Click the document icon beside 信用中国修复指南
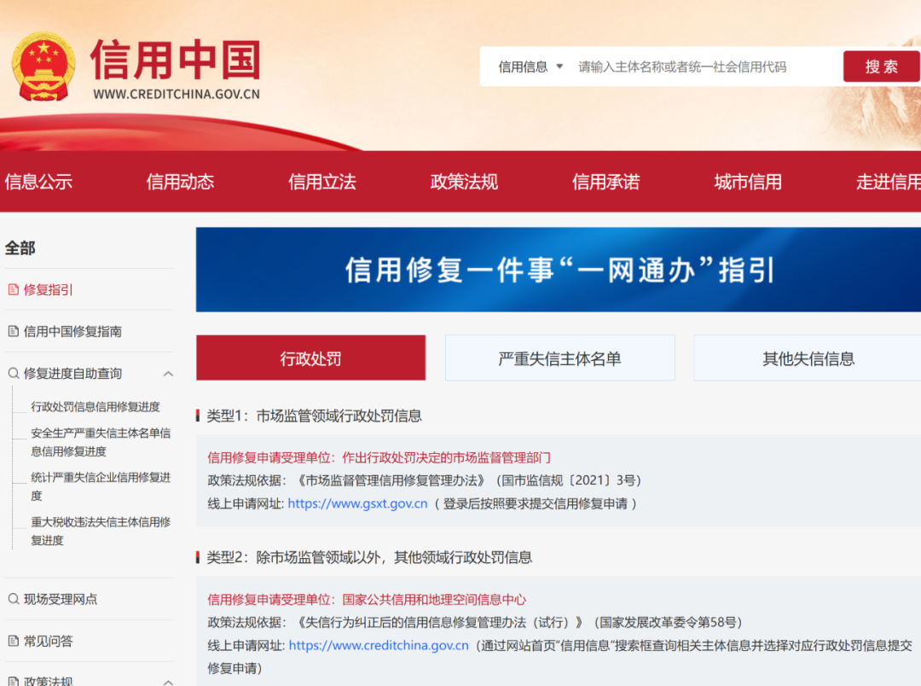This screenshot has height=686, width=921. pos(13,332)
